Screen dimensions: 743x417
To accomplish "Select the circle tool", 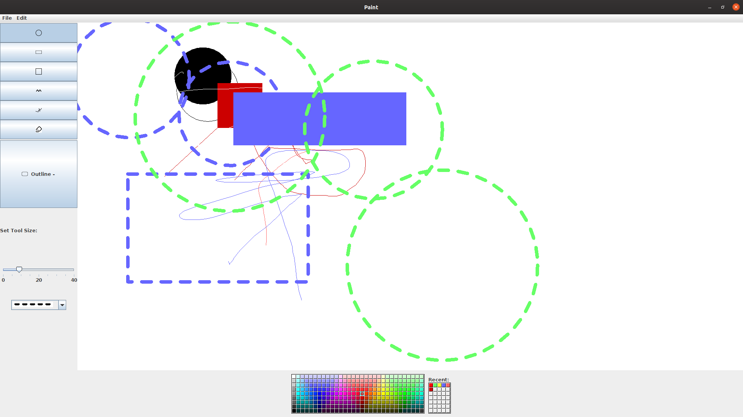I will pos(38,32).
